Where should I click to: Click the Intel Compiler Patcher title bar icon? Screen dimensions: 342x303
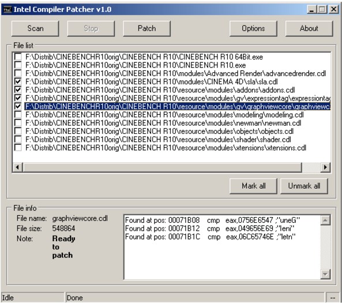pos(7,10)
